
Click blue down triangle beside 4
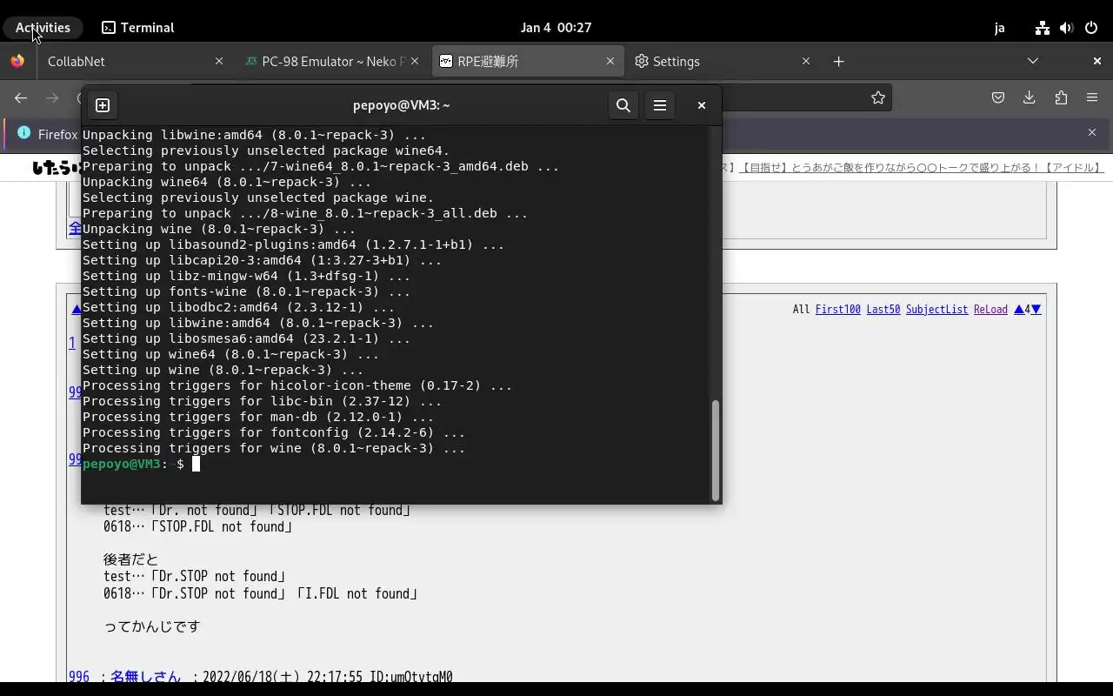(x=1036, y=310)
